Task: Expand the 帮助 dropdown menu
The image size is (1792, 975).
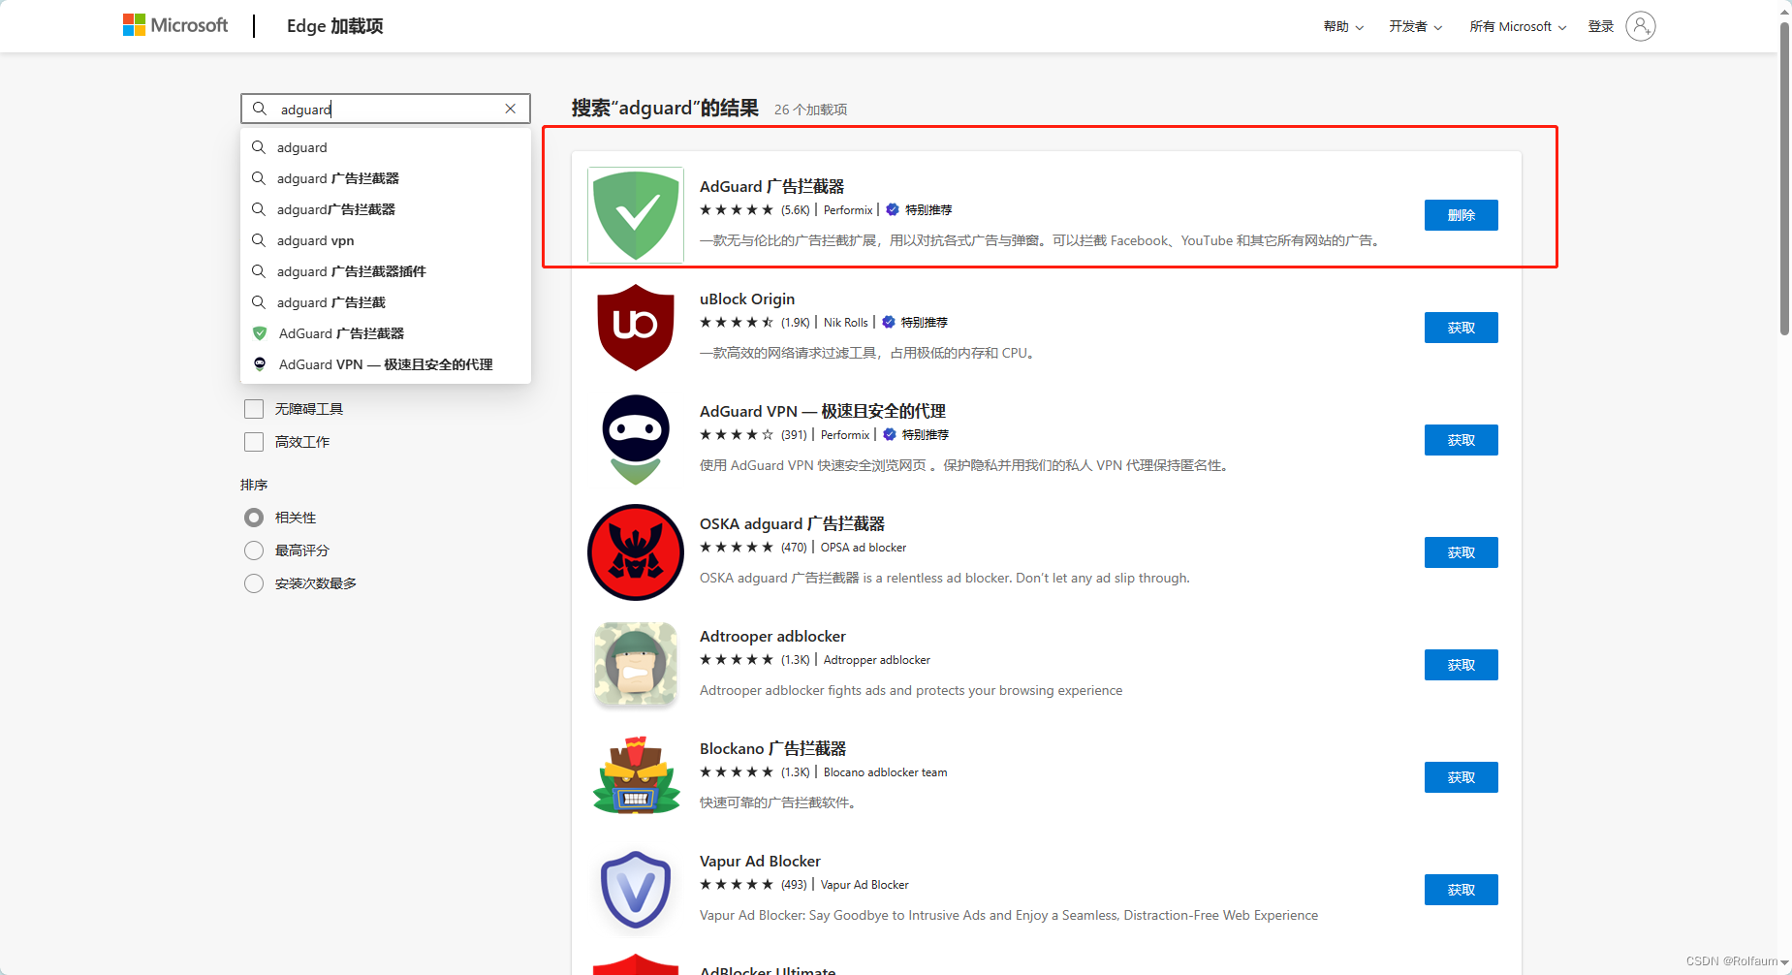Action: [x=1343, y=26]
